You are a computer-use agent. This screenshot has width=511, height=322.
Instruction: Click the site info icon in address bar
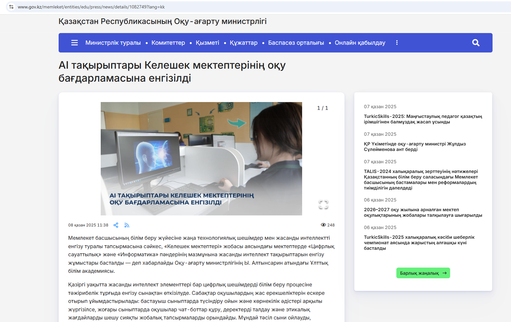click(x=11, y=7)
